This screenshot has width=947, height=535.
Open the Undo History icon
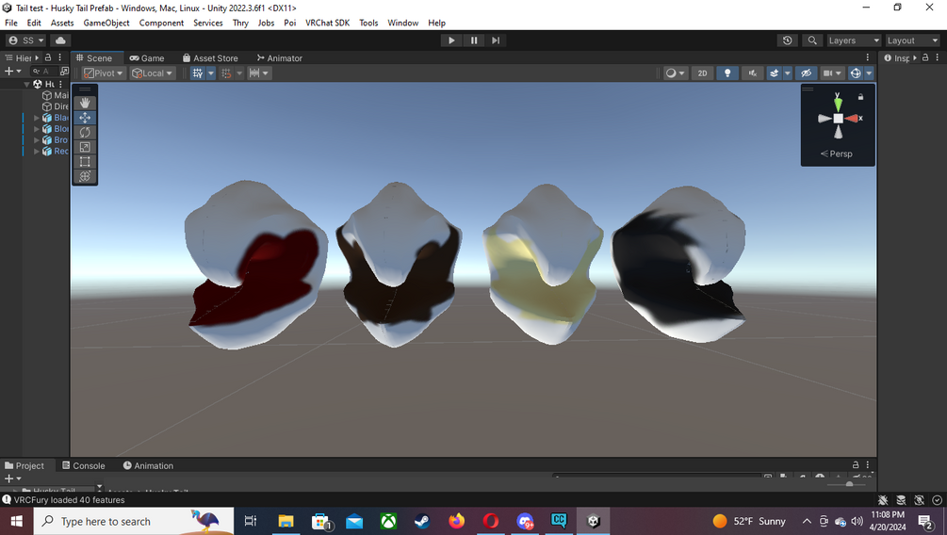click(787, 41)
